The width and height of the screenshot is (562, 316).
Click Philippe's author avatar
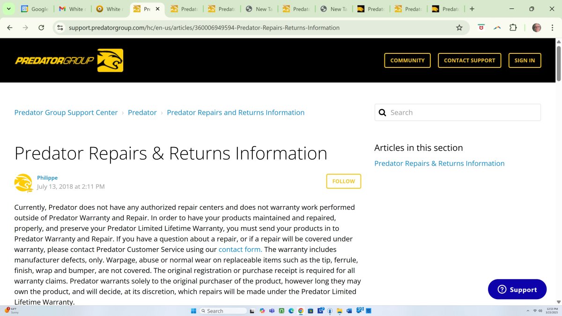coord(23,183)
